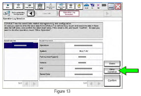Click the VI signal status icon
This screenshot has width=141, height=96.
[x=92, y=6]
